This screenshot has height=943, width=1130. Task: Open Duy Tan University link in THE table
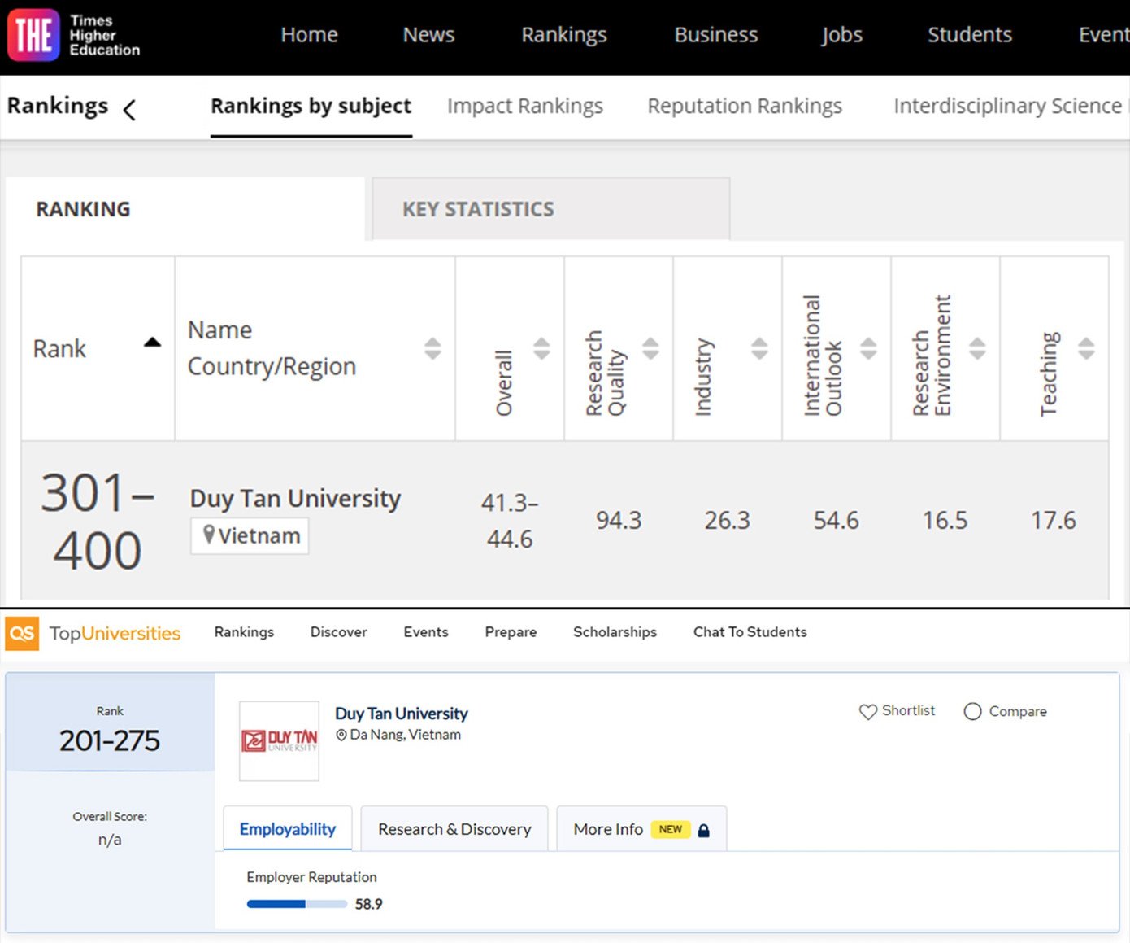(295, 498)
